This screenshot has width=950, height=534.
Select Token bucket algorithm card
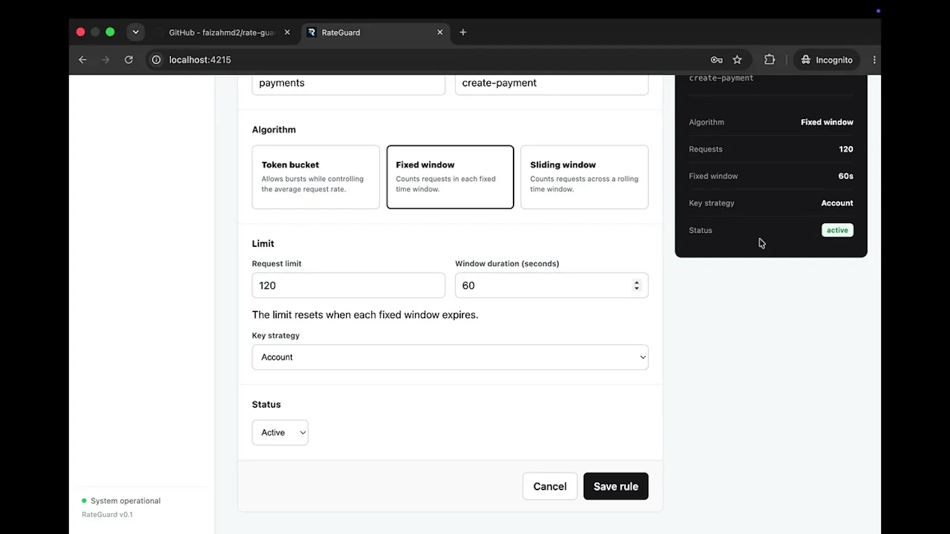(315, 177)
